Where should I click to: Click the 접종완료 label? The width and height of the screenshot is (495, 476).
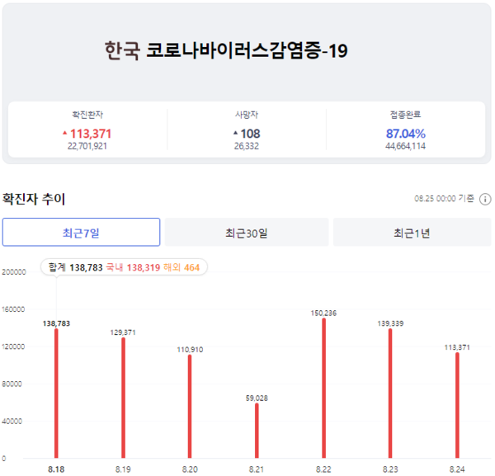click(x=405, y=115)
